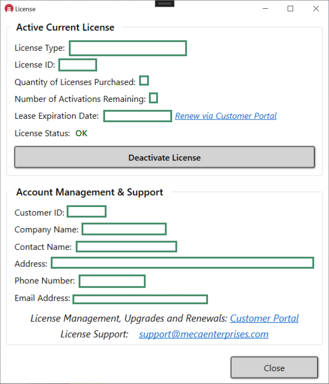Screen dimensions: 329x384
Task: Click the green OK license status
Action: [81, 133]
